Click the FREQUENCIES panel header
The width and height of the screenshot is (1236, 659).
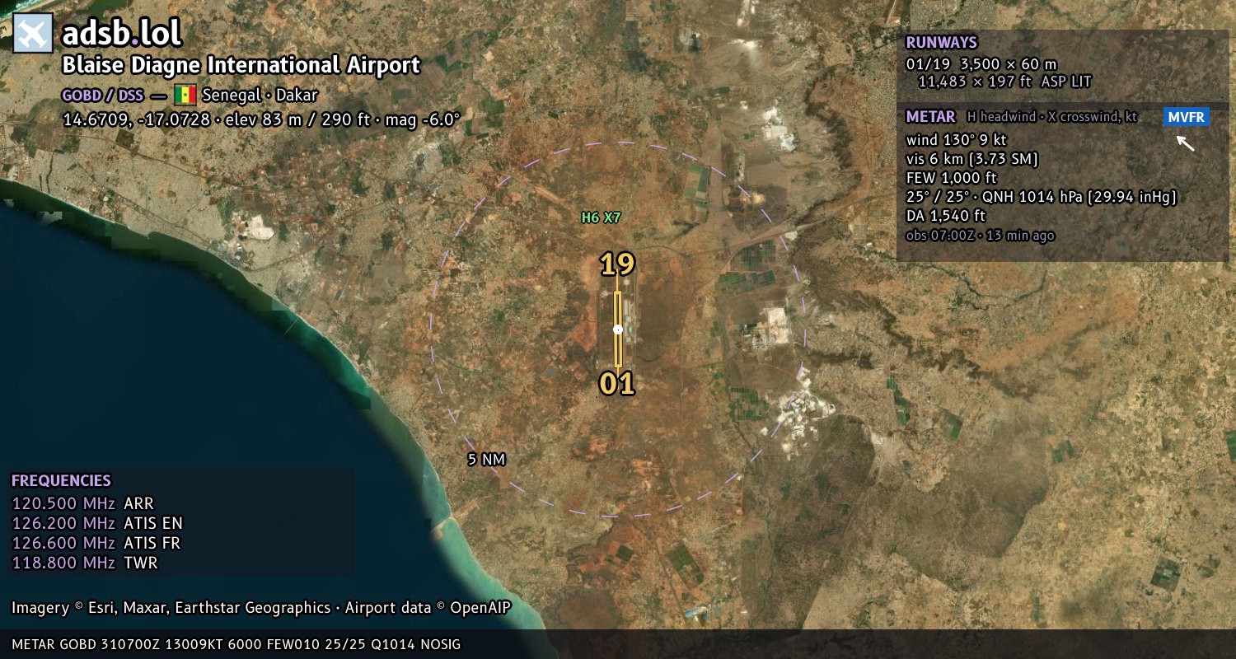(x=61, y=481)
